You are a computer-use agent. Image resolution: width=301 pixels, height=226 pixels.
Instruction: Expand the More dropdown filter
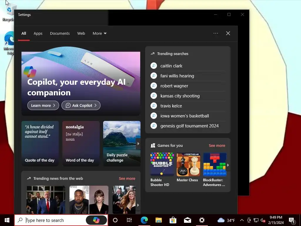[x=99, y=34]
